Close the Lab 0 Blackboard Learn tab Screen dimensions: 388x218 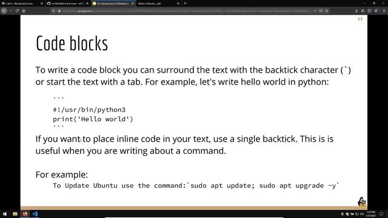tap(42, 4)
